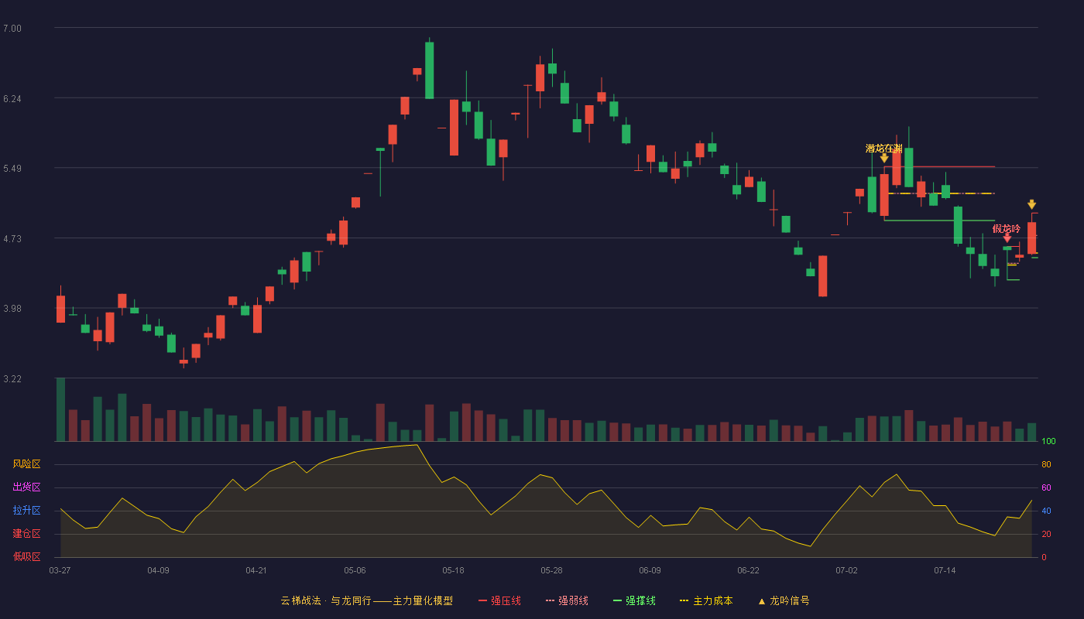Click the 04-21 date label
The height and width of the screenshot is (619, 1084).
256,570
